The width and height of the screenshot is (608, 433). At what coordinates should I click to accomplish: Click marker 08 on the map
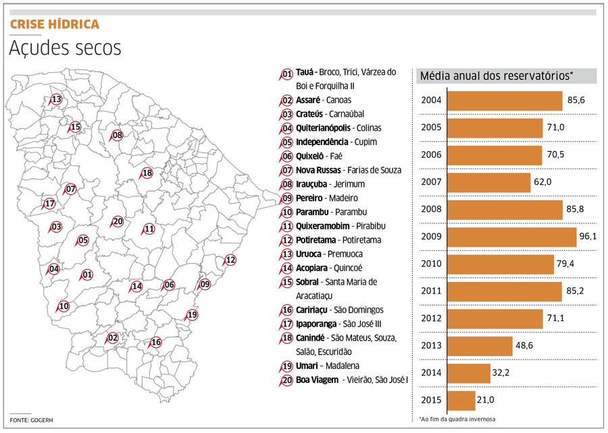(x=118, y=136)
